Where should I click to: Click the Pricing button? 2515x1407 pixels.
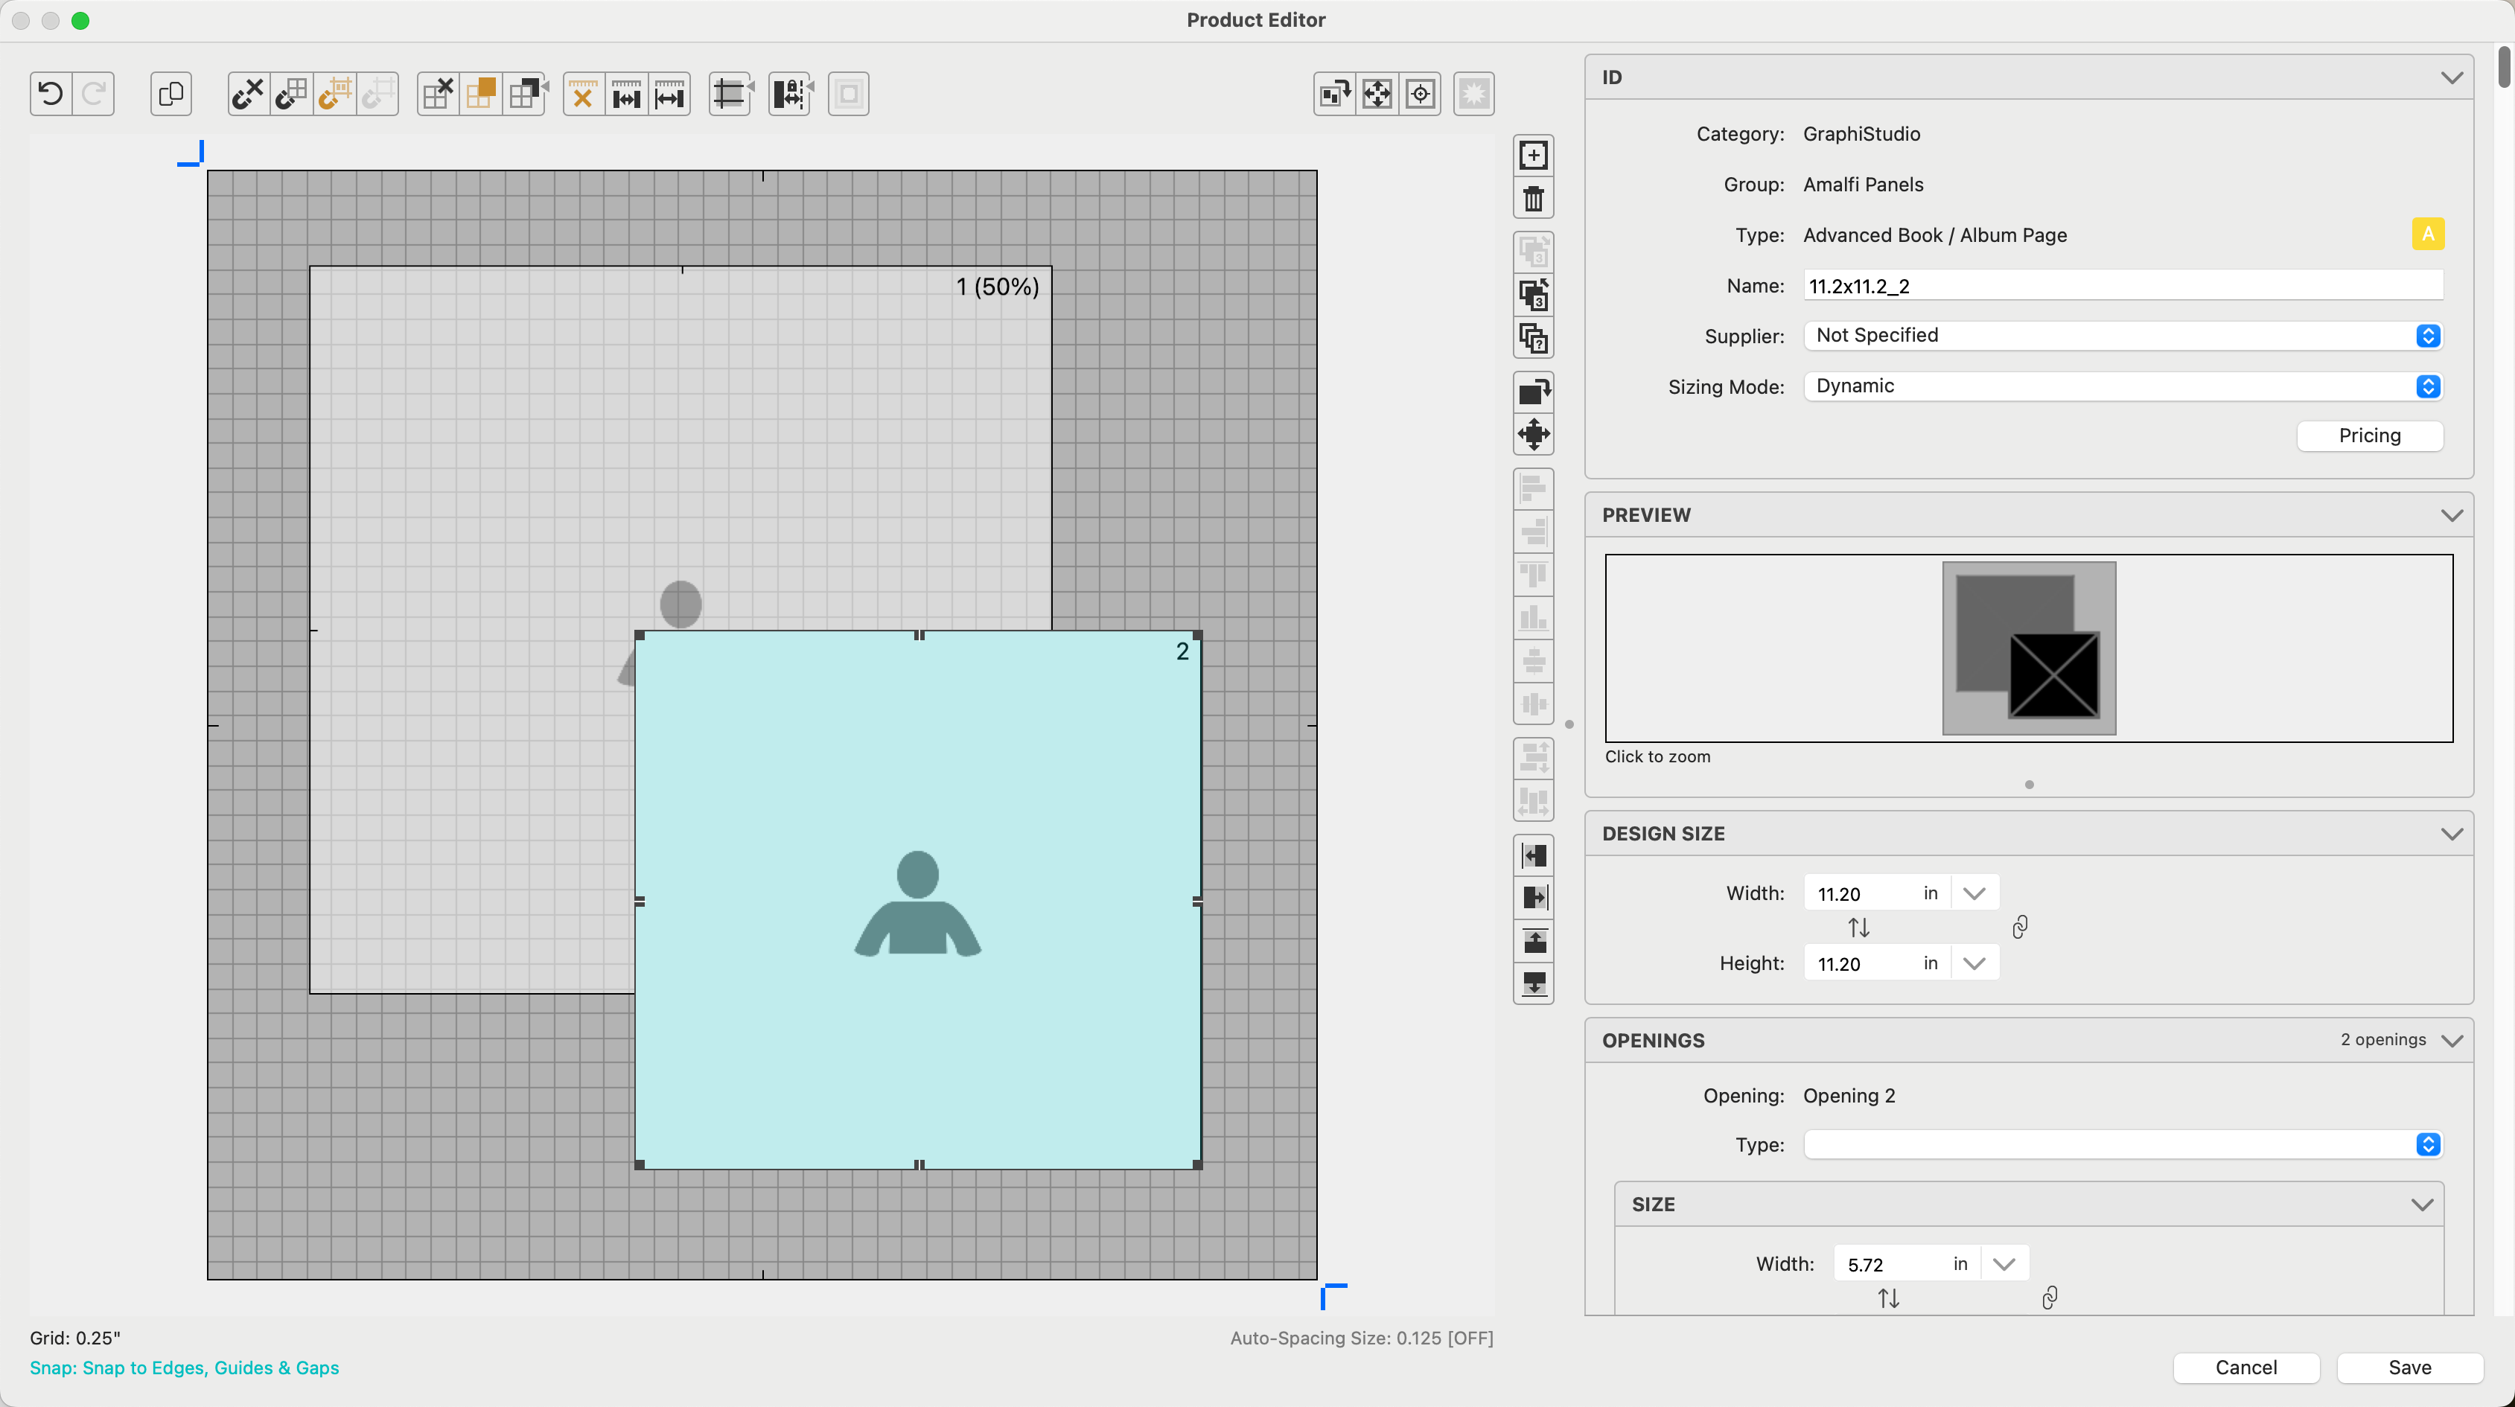(x=2368, y=435)
